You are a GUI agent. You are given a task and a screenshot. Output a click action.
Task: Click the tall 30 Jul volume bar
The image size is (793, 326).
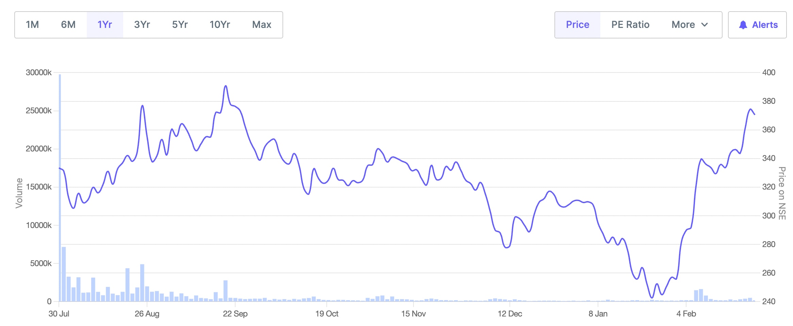(x=60, y=187)
